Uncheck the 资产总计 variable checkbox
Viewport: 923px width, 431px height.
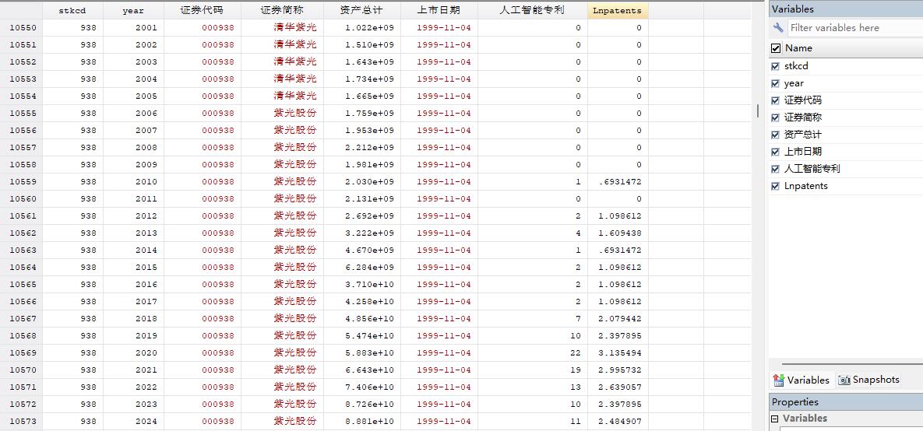pyautogui.click(x=775, y=135)
